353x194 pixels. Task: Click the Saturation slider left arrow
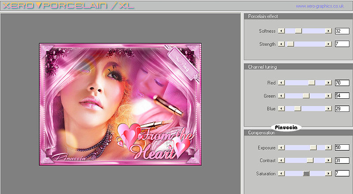pyautogui.click(x=282, y=173)
